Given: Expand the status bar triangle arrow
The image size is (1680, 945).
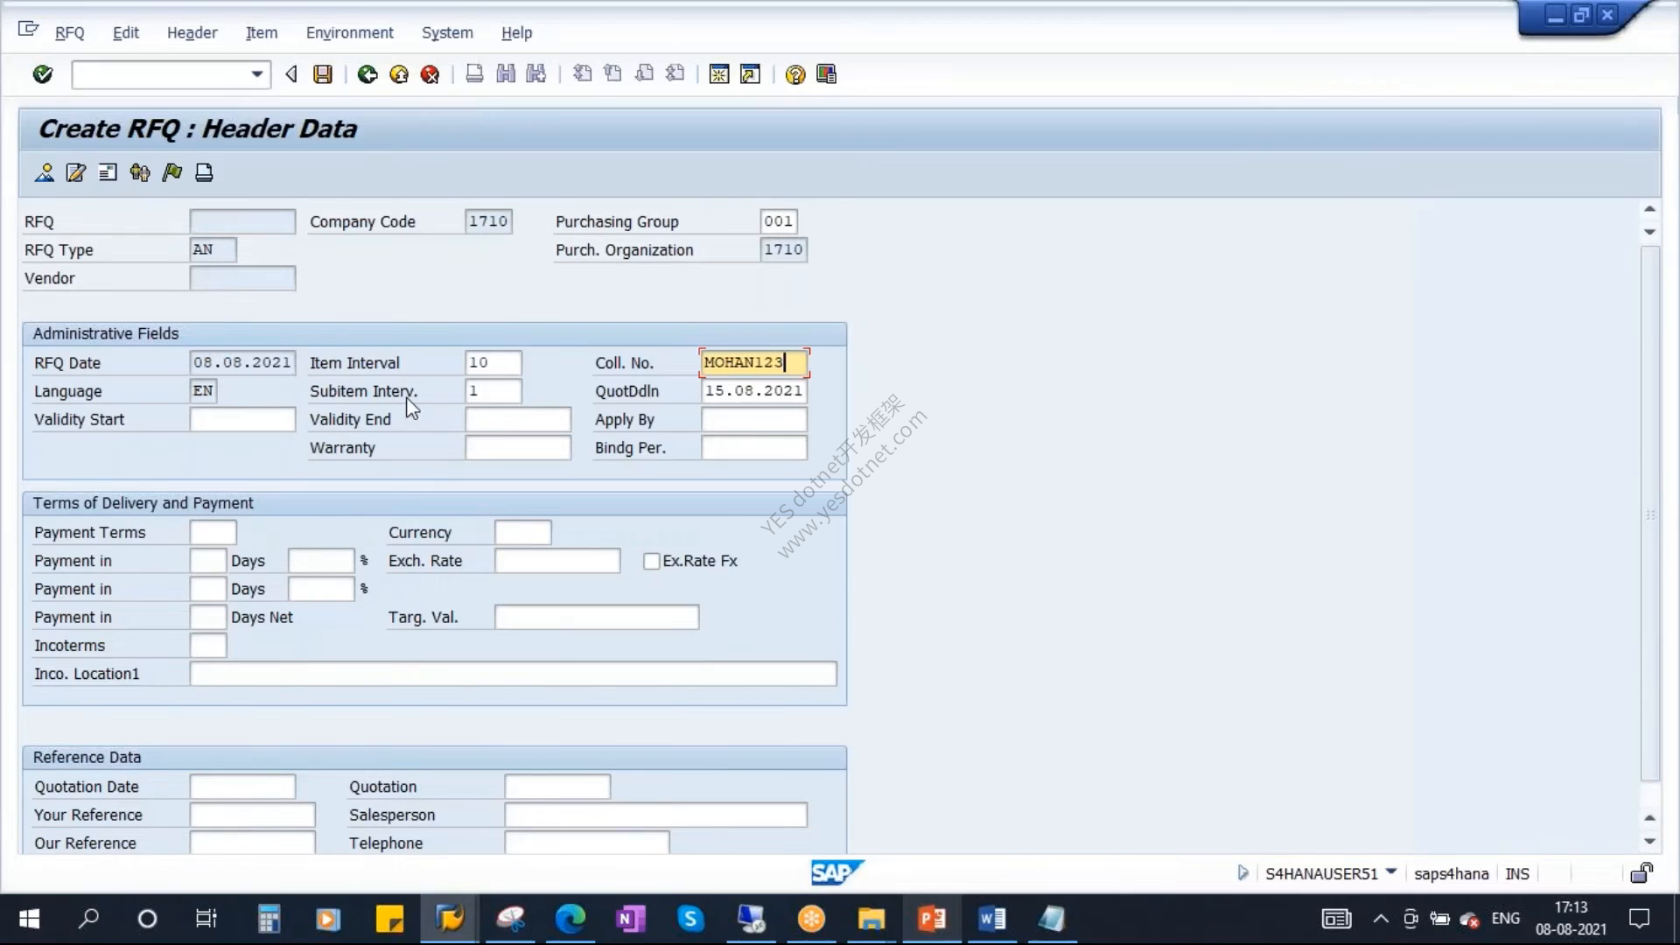Looking at the screenshot, I should [1242, 872].
